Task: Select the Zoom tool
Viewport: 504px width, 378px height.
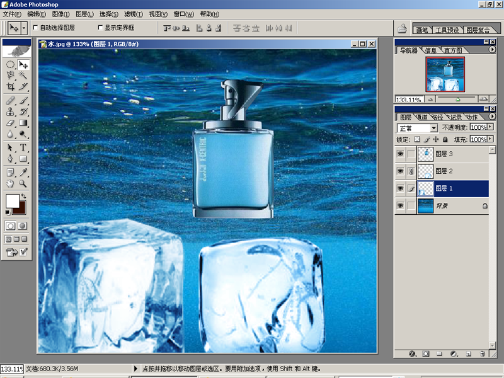Action: (23, 183)
